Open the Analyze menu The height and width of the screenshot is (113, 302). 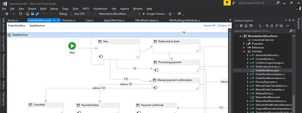125,9
